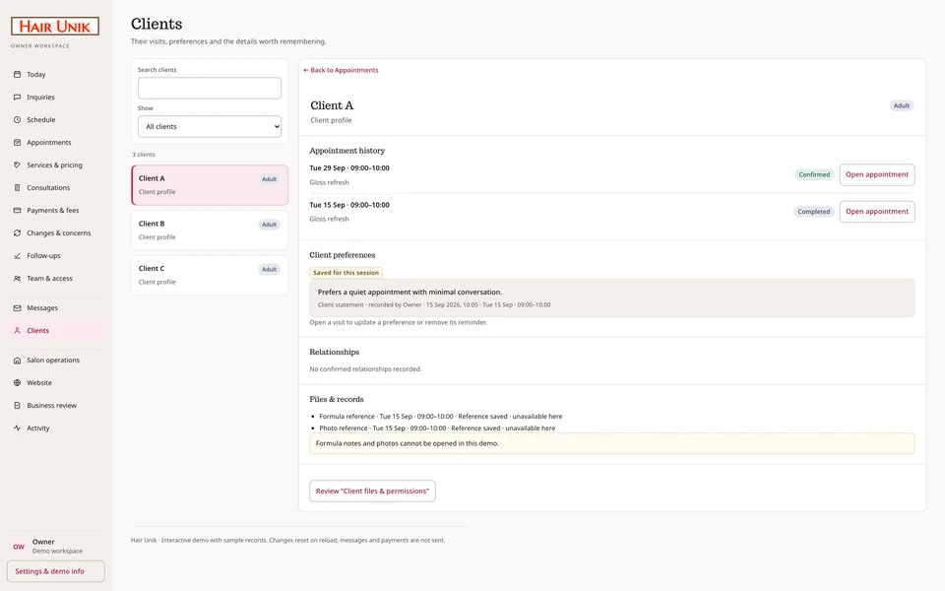
Task: Click Review "Client files & permissions" button
Action: [372, 491]
